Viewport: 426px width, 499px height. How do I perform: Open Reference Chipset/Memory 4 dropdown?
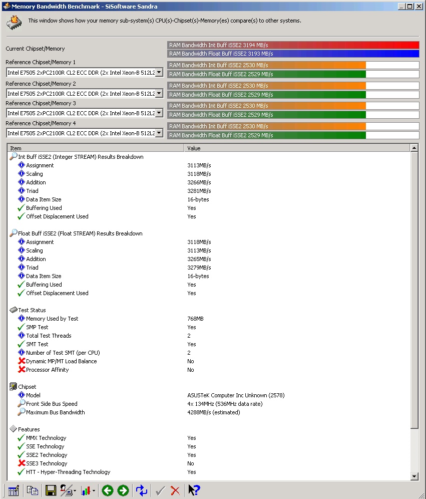(159, 133)
